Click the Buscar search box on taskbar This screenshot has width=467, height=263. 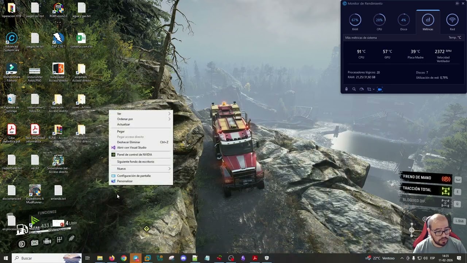tap(47, 258)
